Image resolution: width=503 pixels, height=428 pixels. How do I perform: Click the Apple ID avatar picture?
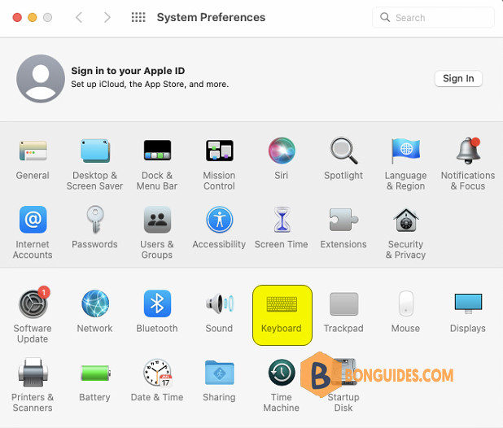click(41, 79)
